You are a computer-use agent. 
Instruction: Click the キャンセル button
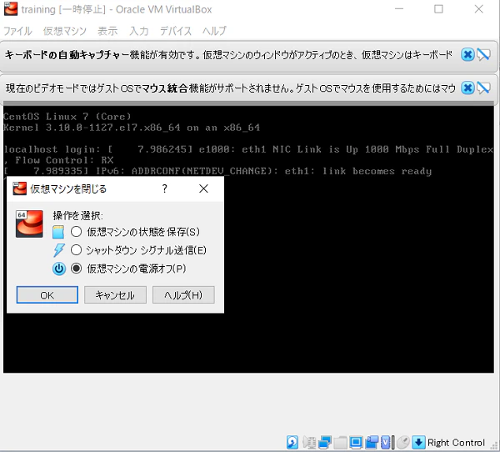[x=115, y=294]
